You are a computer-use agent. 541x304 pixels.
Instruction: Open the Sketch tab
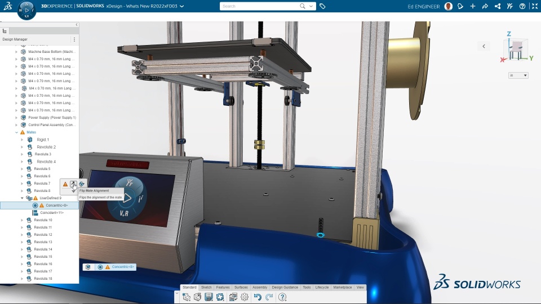206,288
